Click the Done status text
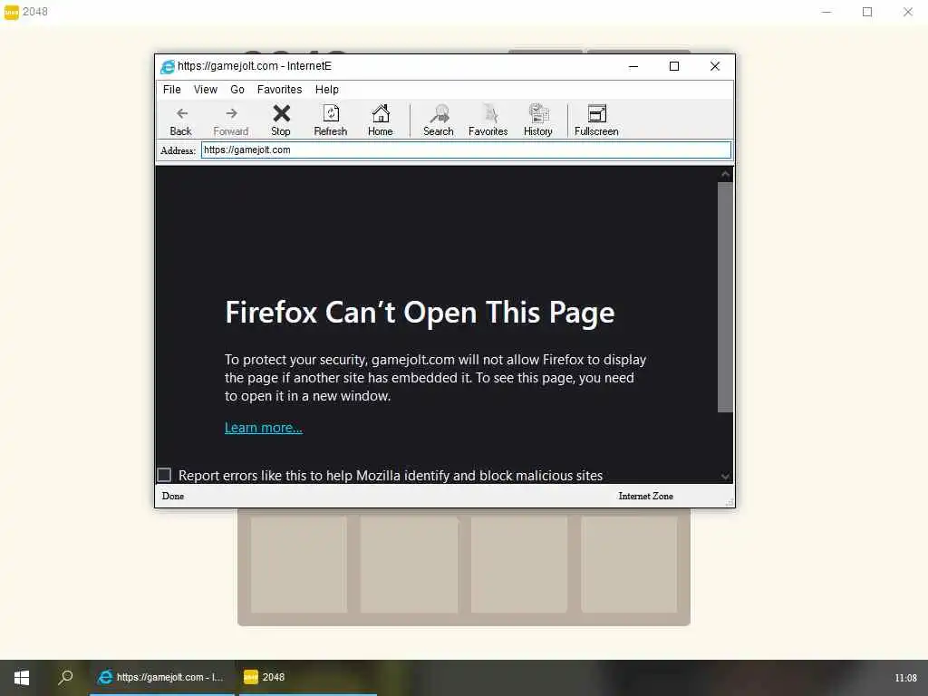 coord(173,496)
